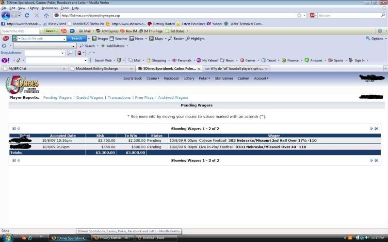Expand the Poker dropdown in site navigation
The image size is (388, 242).
(x=204, y=78)
